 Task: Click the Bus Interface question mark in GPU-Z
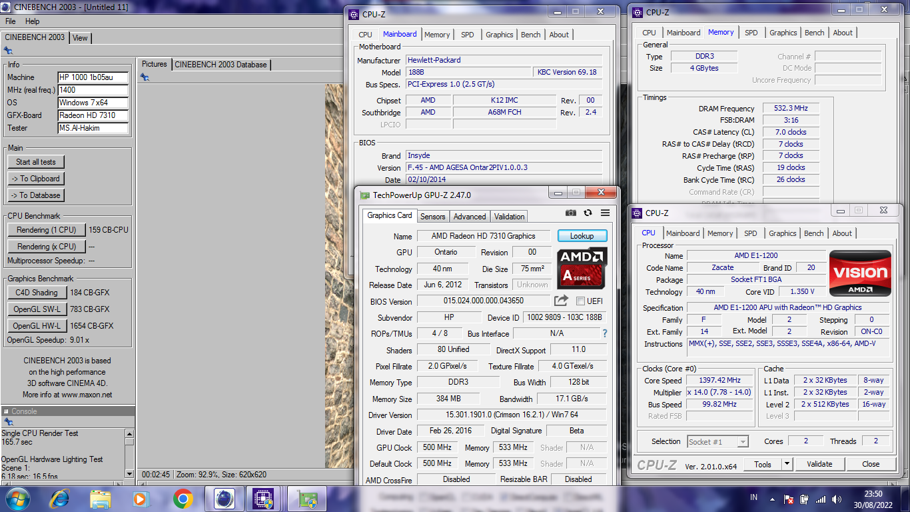click(605, 333)
